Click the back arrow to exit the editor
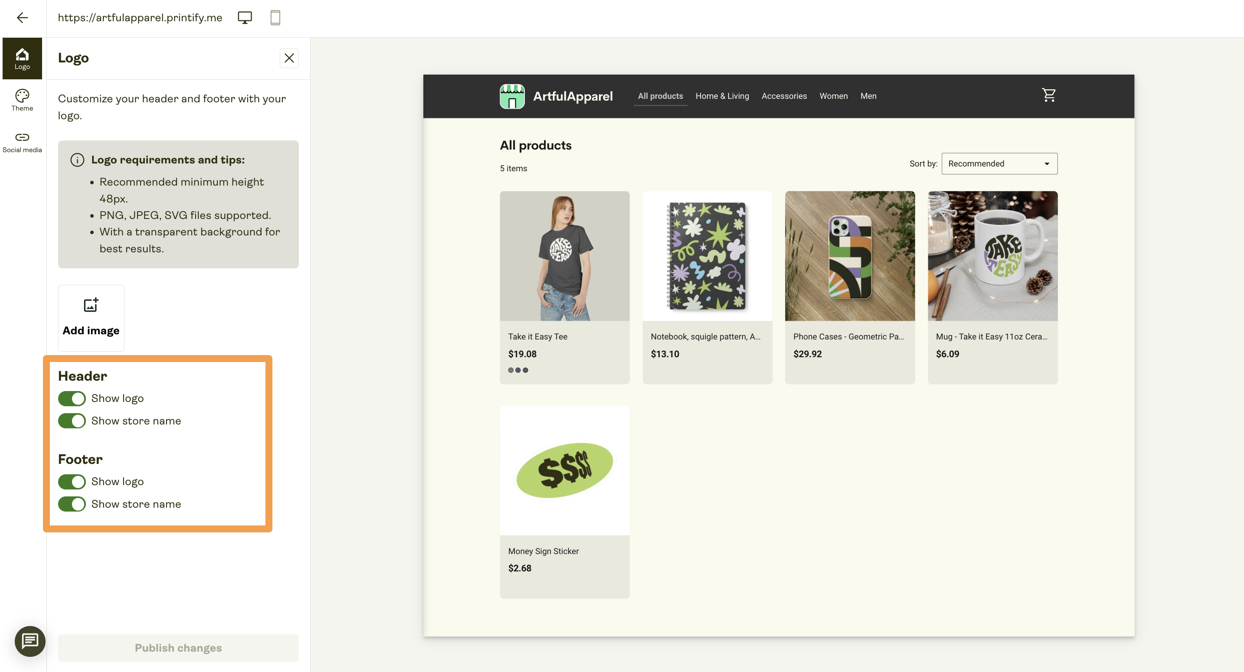The image size is (1244, 672). coord(23,17)
